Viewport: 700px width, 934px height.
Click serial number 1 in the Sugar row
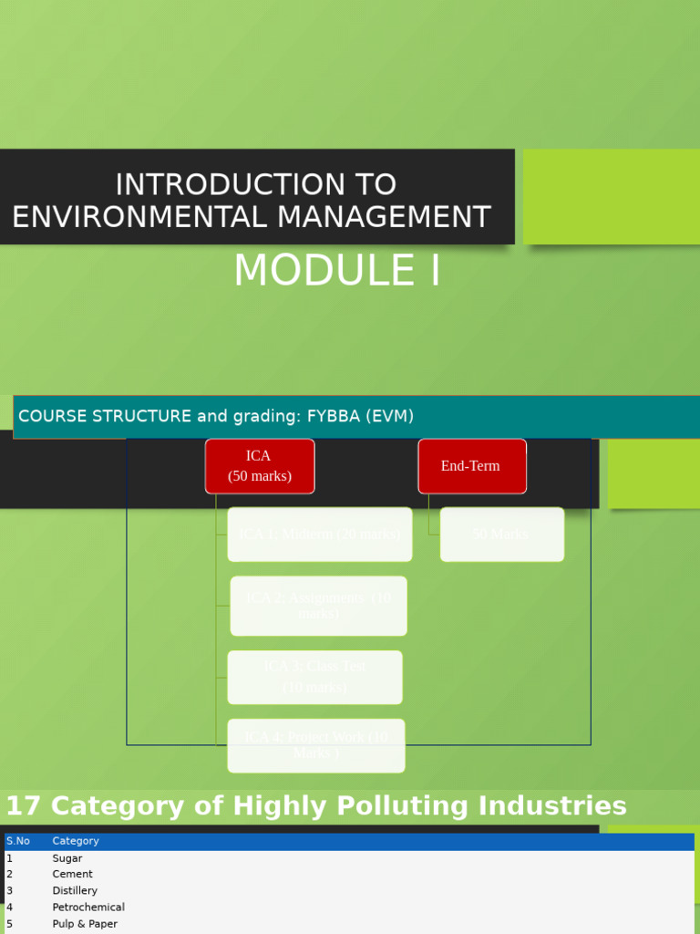(9, 857)
